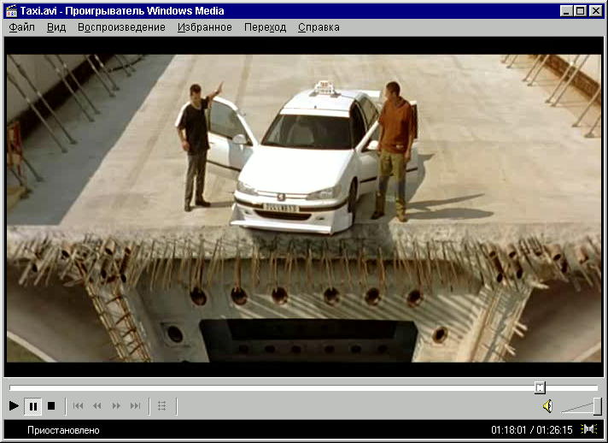Click the fast forward button
608x443 pixels.
click(116, 406)
